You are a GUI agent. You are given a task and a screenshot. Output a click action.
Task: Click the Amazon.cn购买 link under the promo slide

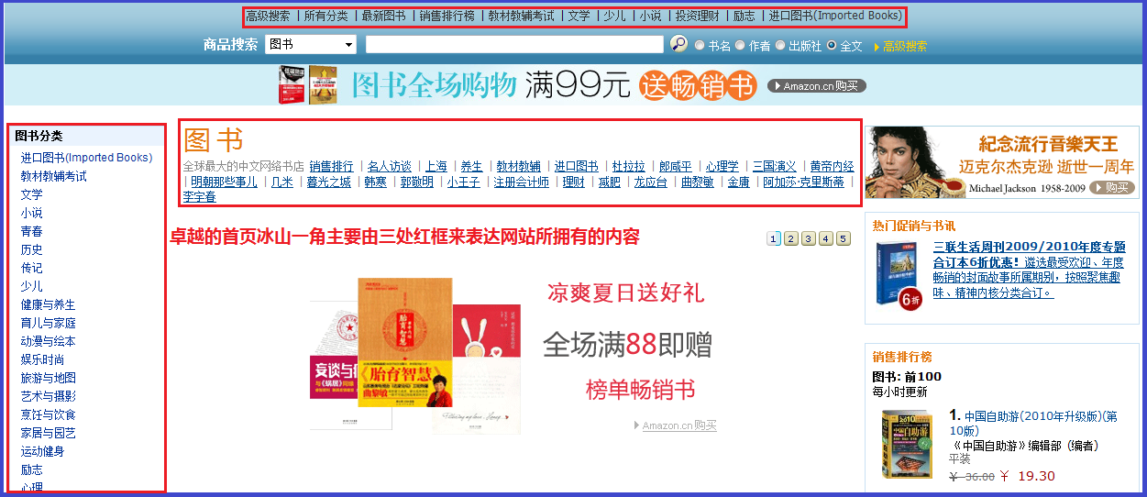(x=679, y=425)
